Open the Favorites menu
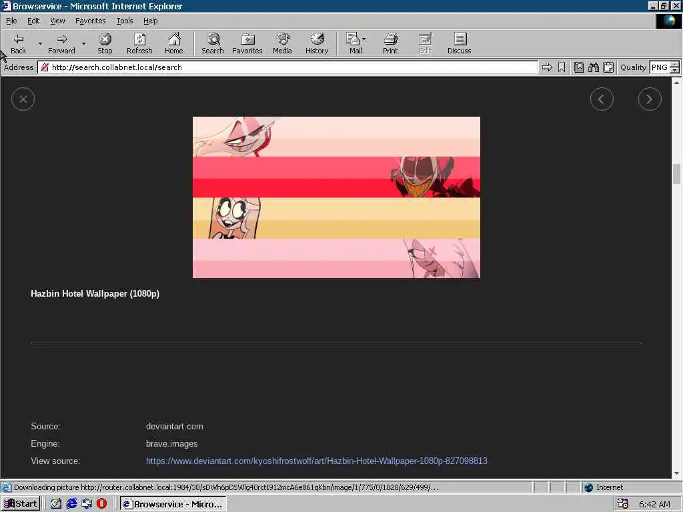The height and width of the screenshot is (512, 683). [90, 21]
